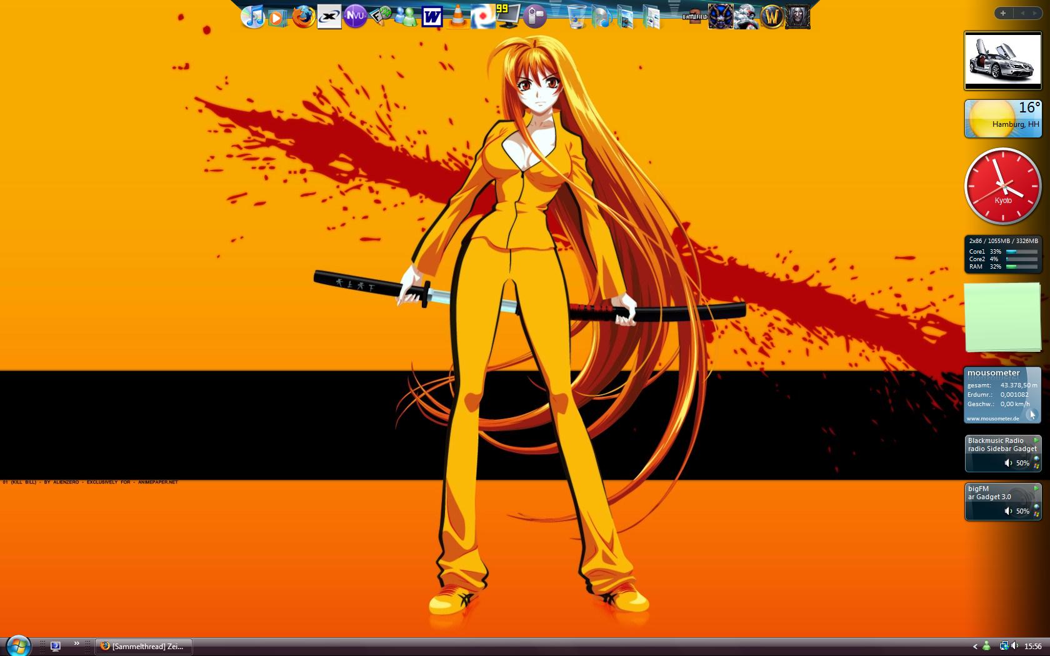Click the Blackmusic Radio globe icon
The image size is (1050, 656).
(x=1036, y=459)
